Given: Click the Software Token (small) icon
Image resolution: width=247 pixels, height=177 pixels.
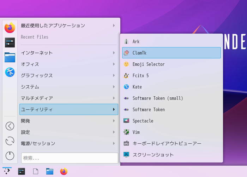Looking at the screenshot, I should point(126,98).
